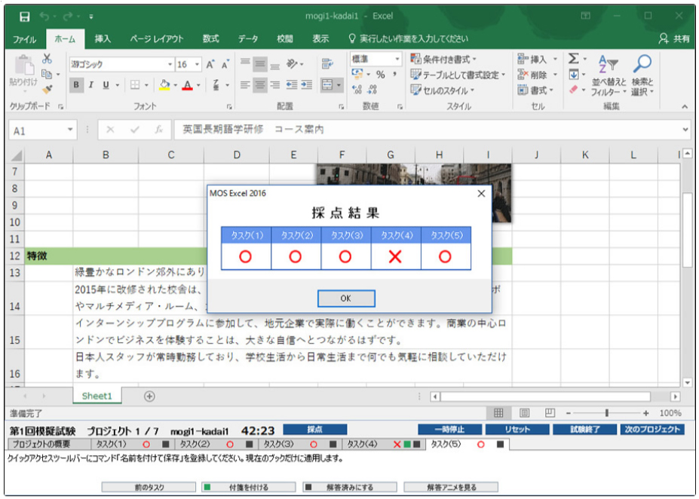Click the Copy icon in clipboard group

click(x=46, y=74)
